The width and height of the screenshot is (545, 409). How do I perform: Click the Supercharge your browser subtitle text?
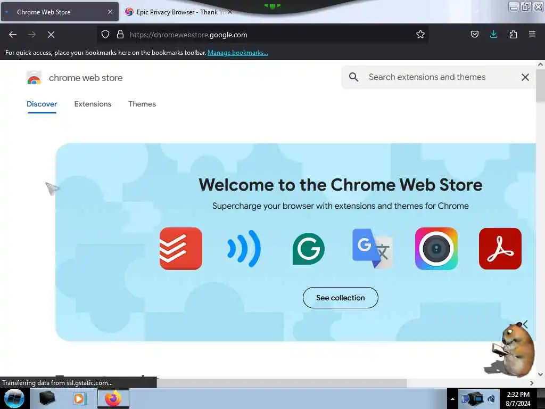340,206
